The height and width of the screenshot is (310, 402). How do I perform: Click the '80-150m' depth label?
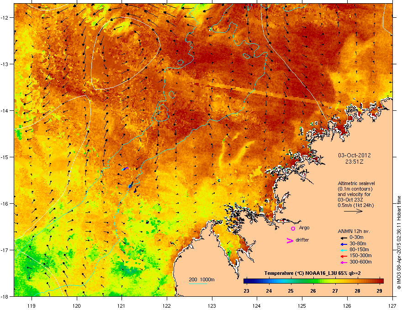tap(359, 250)
